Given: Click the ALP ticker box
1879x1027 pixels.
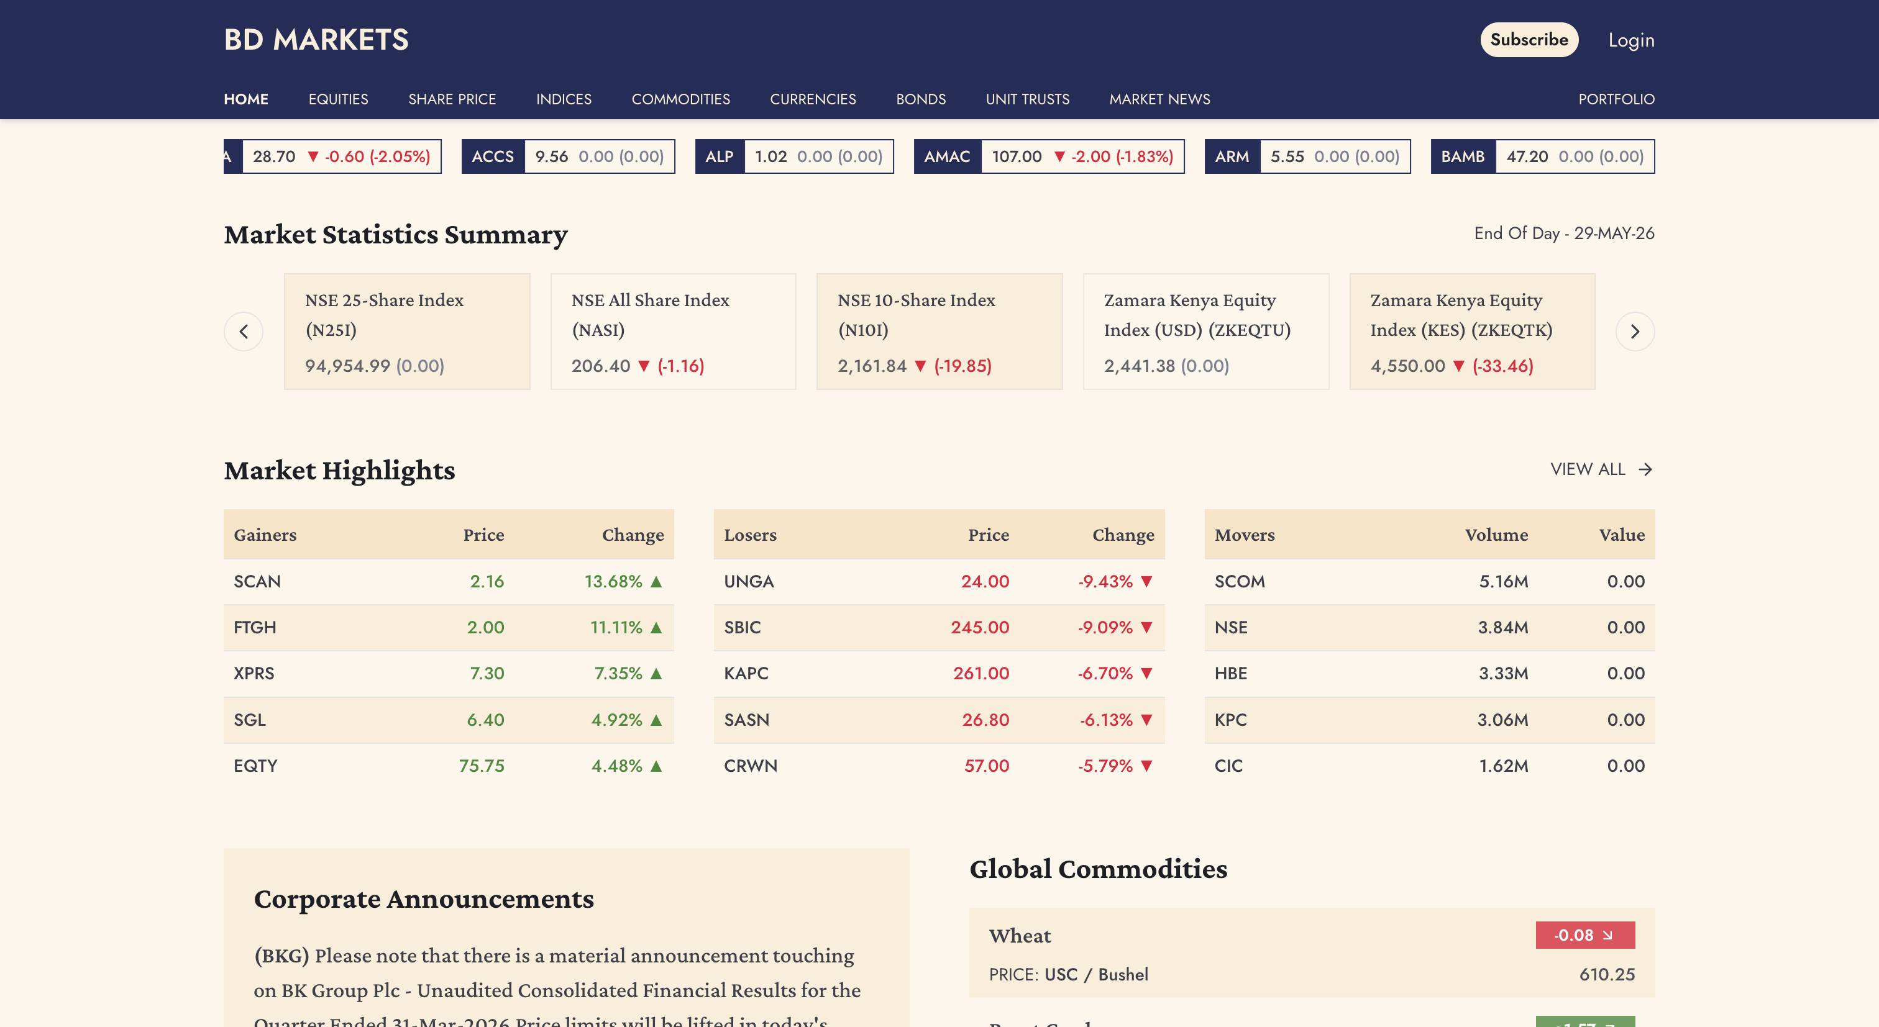Looking at the screenshot, I should tap(793, 156).
